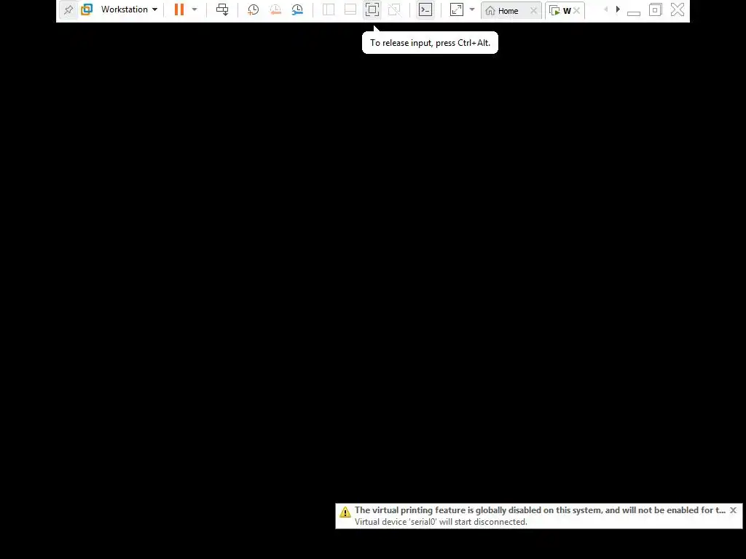Viewport: 746px width, 559px height.
Task: Dismiss the virtual printing warning notification
Action: (x=733, y=510)
